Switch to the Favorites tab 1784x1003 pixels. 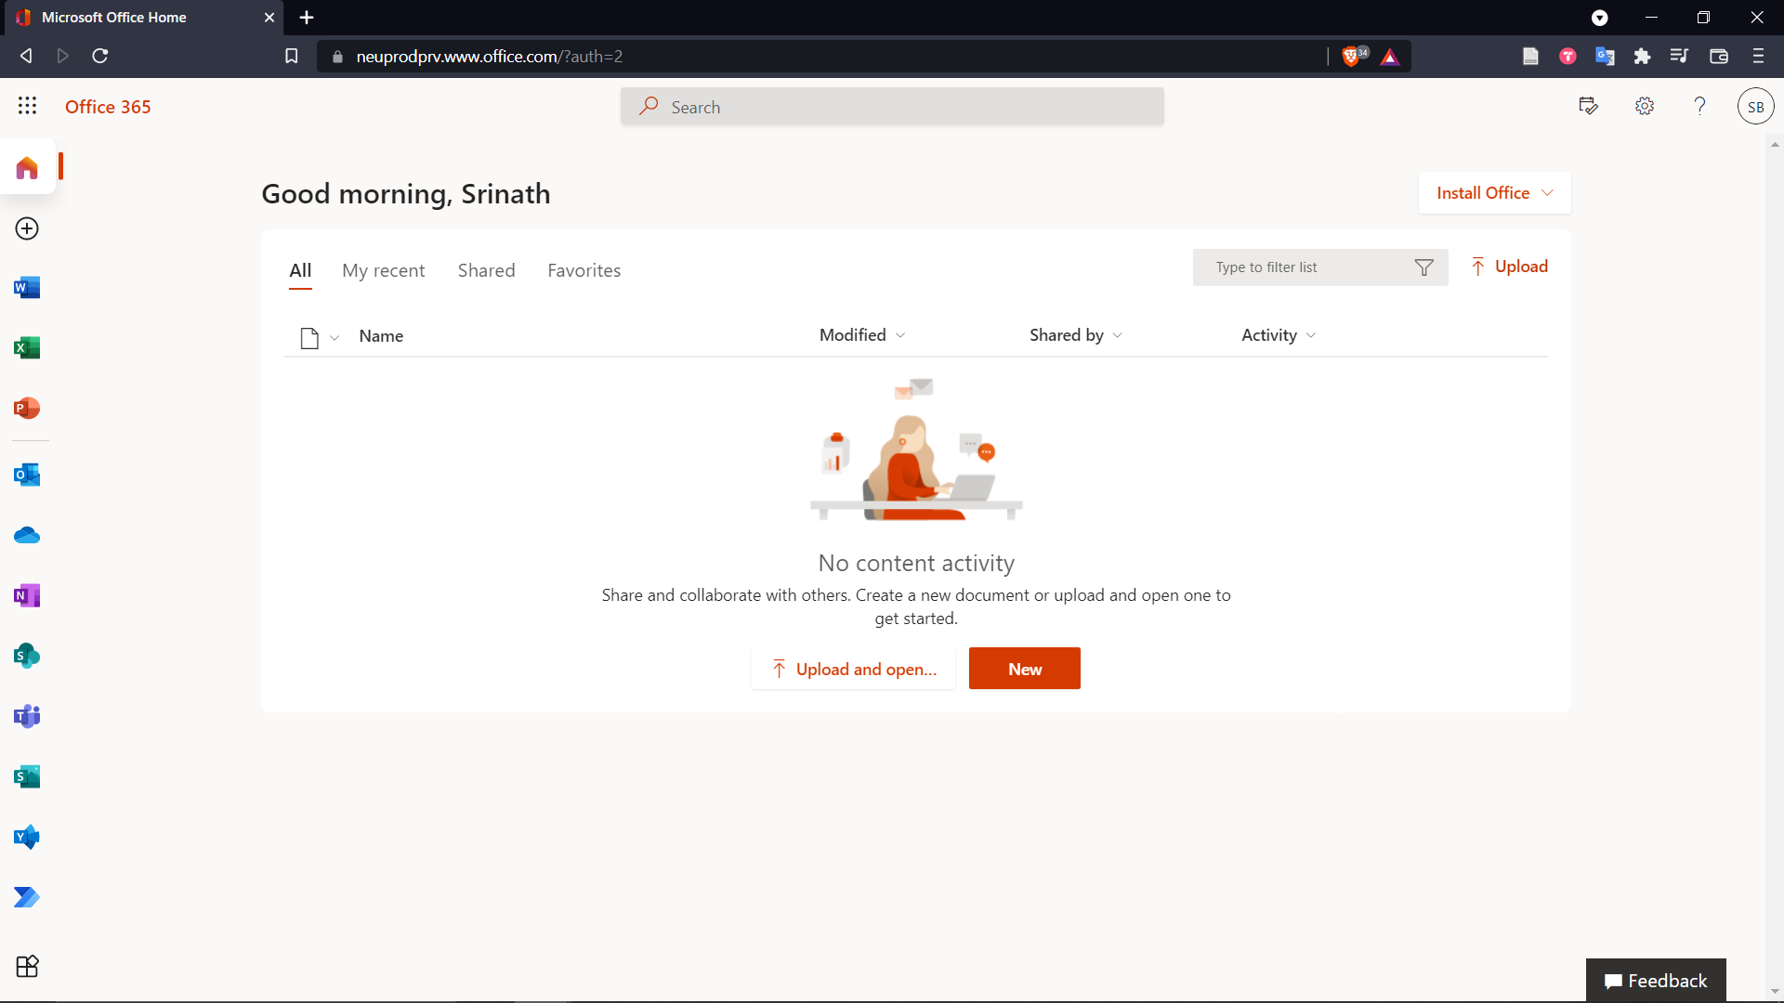pyautogui.click(x=584, y=270)
